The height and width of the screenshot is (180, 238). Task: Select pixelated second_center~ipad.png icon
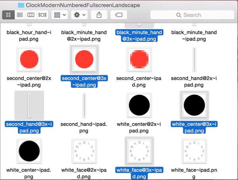pos(138,59)
